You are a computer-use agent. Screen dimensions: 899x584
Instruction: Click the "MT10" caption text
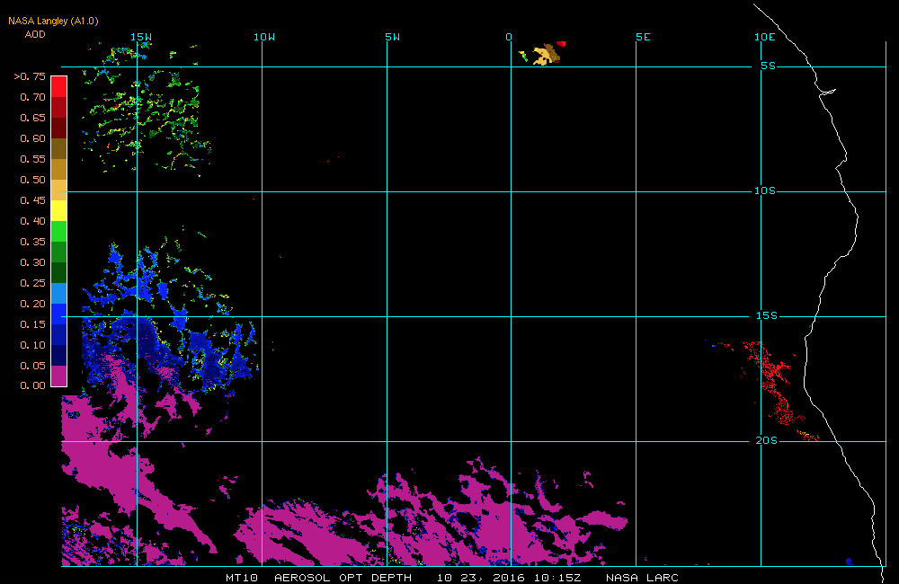(x=242, y=578)
